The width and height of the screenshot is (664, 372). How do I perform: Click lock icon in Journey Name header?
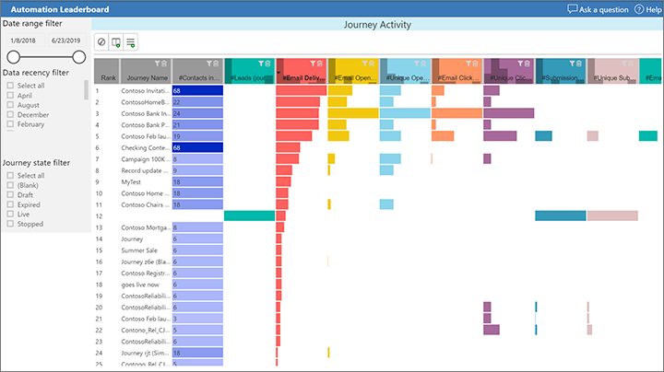(164, 64)
